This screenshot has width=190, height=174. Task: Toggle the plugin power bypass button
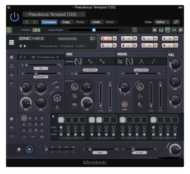point(14,17)
